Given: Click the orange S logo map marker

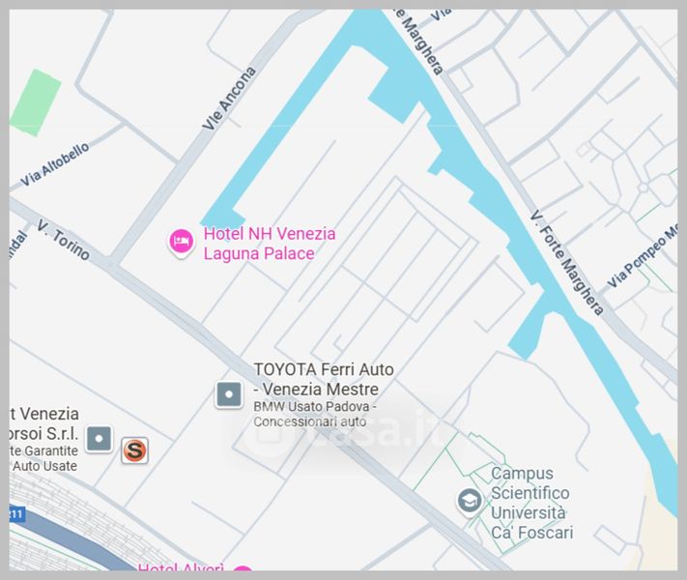Looking at the screenshot, I should pyautogui.click(x=134, y=450).
